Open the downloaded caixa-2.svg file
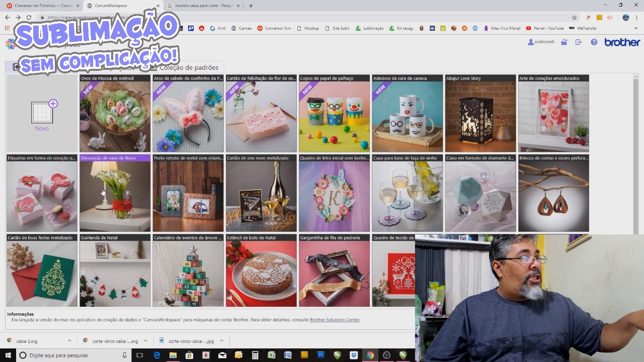644x362 pixels. click(27, 341)
